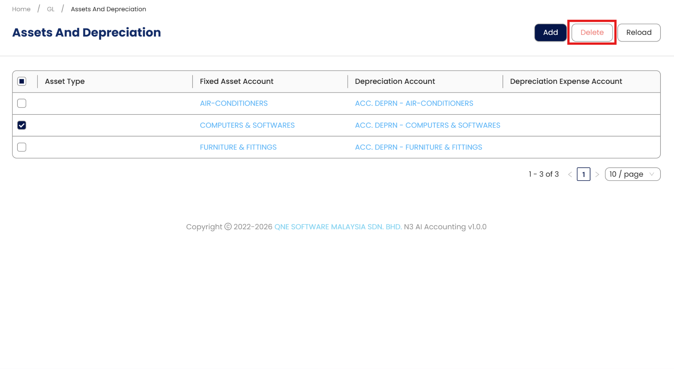Open FURNITURE & FITTINGS fixed asset link
This screenshot has width=674, height=369.
[x=238, y=147]
